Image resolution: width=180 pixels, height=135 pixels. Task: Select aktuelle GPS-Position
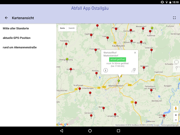tap(17, 38)
